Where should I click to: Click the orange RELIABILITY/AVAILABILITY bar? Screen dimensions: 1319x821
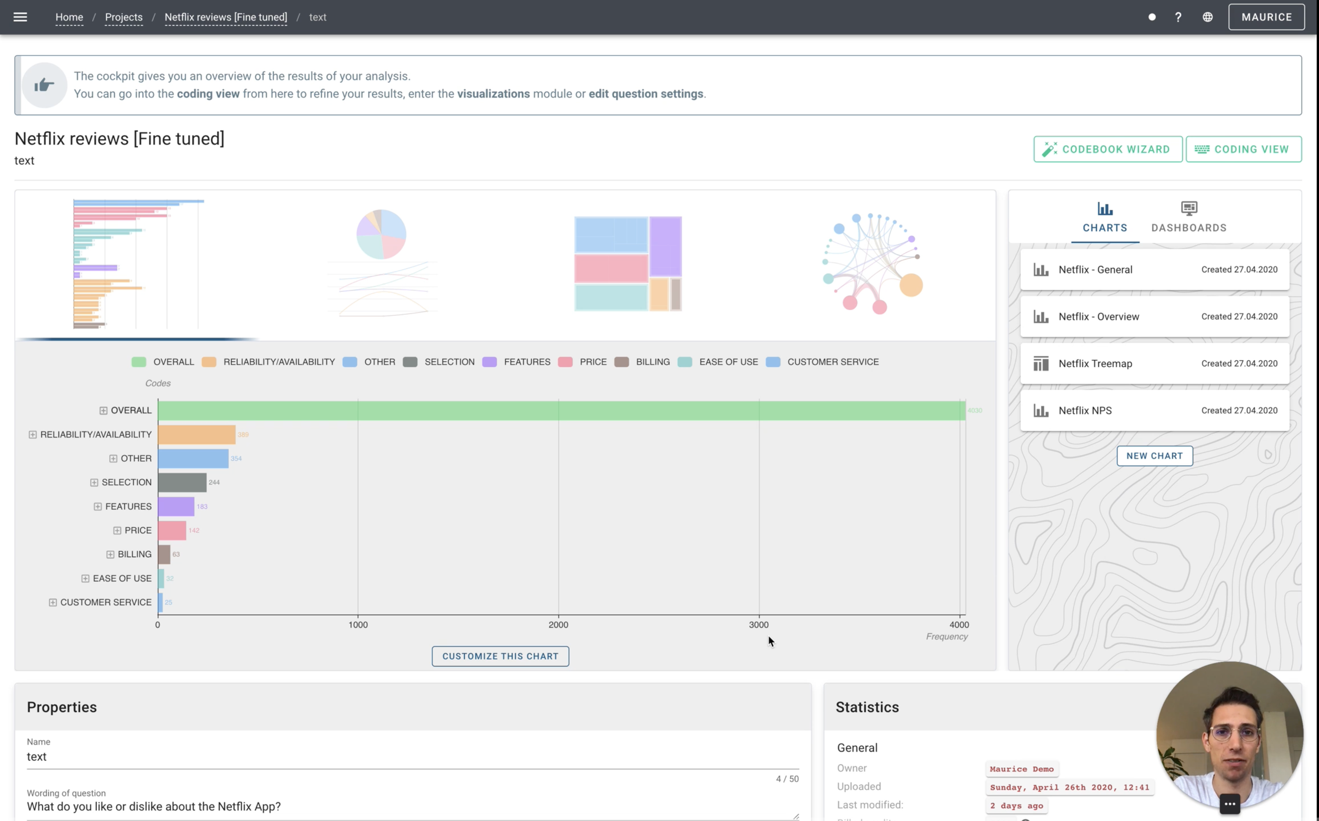tap(196, 434)
